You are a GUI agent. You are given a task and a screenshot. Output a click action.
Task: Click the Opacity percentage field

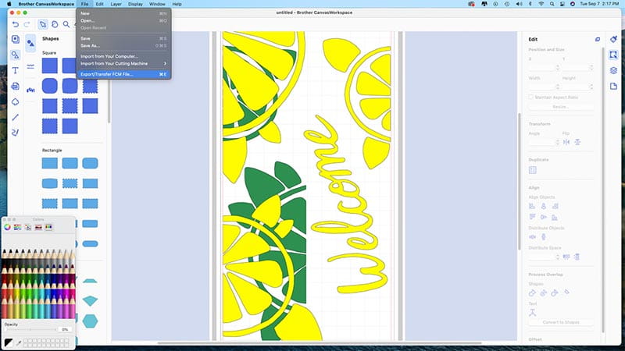click(65, 329)
